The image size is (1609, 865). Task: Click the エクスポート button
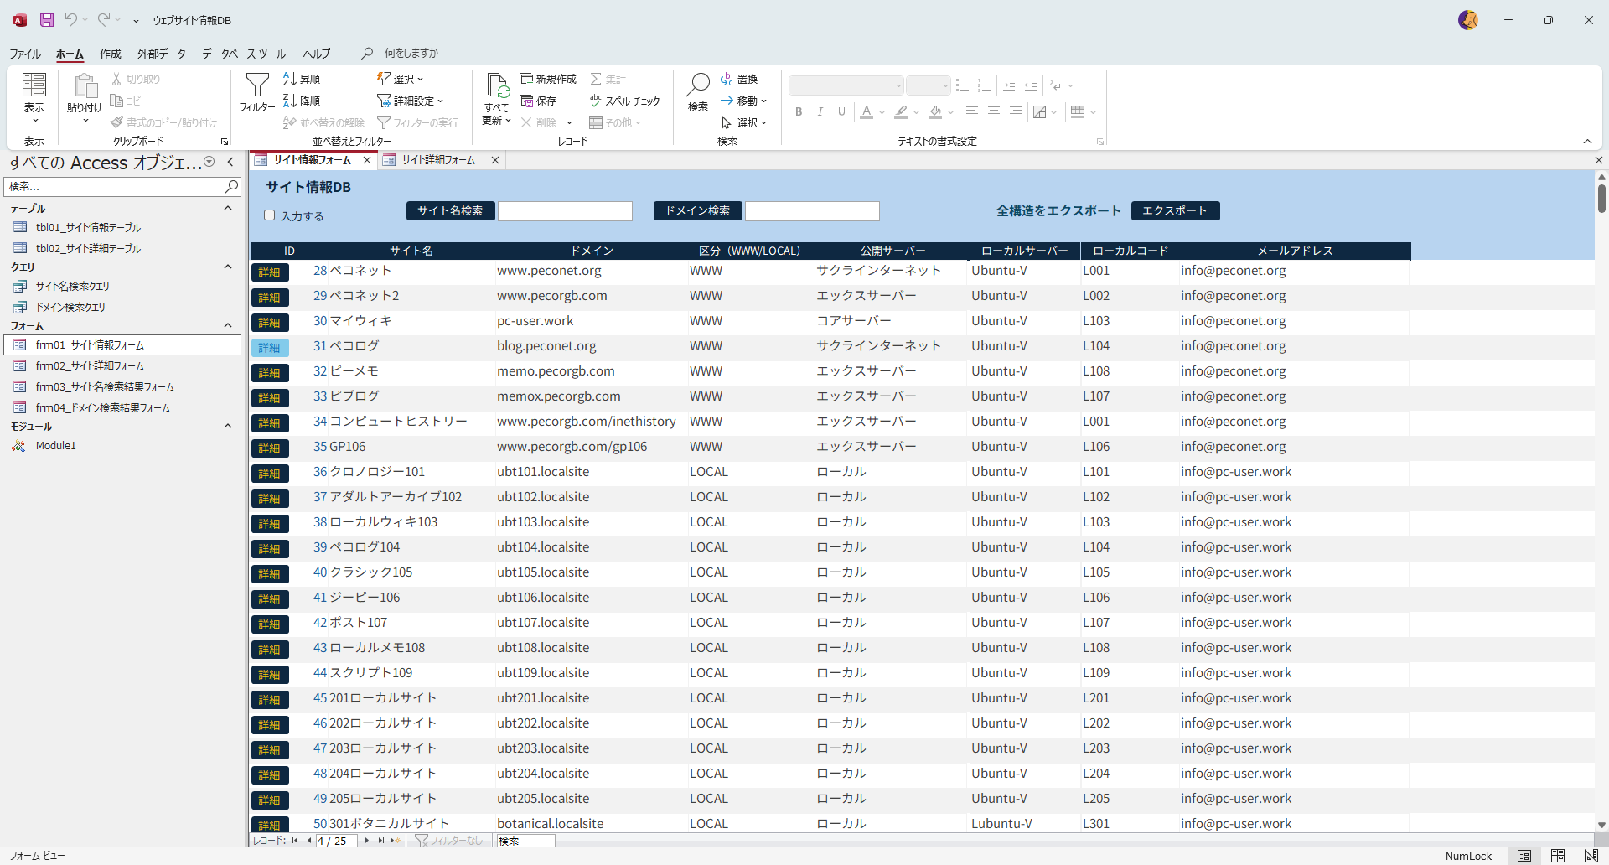tap(1175, 210)
